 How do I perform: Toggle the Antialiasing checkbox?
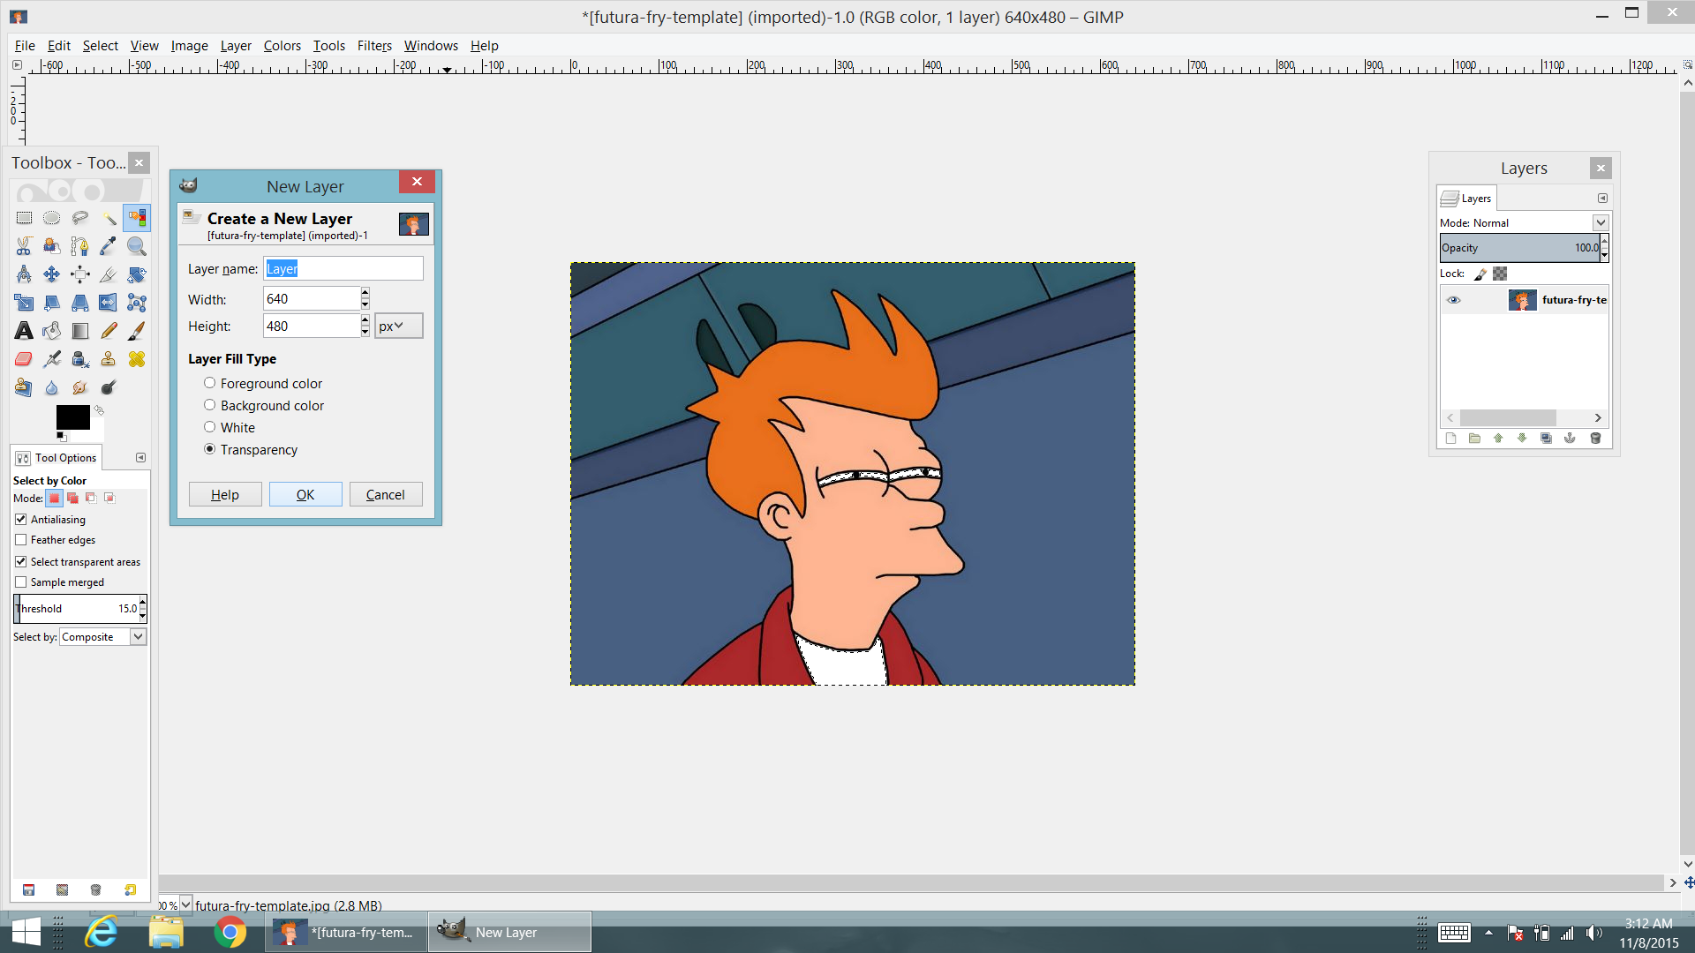pyautogui.click(x=21, y=520)
